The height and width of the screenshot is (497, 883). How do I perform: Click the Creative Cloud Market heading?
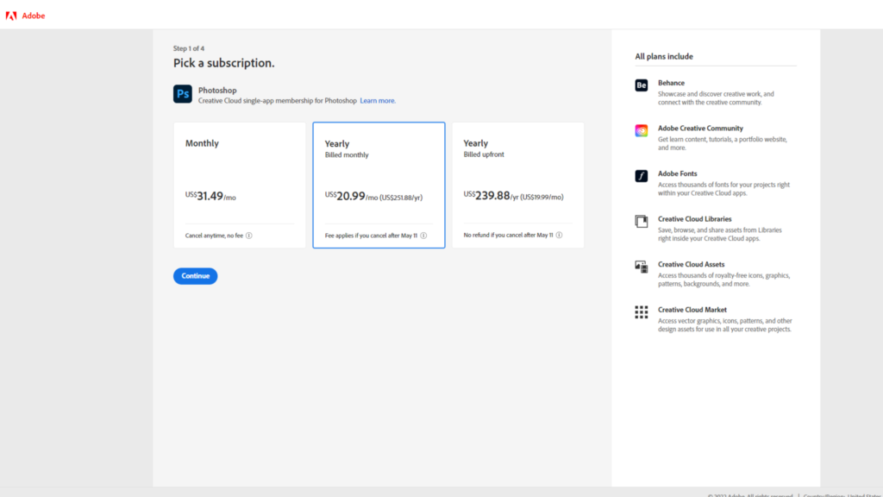pyautogui.click(x=692, y=310)
